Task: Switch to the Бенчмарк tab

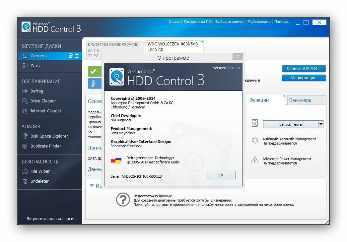Action: click(306, 100)
